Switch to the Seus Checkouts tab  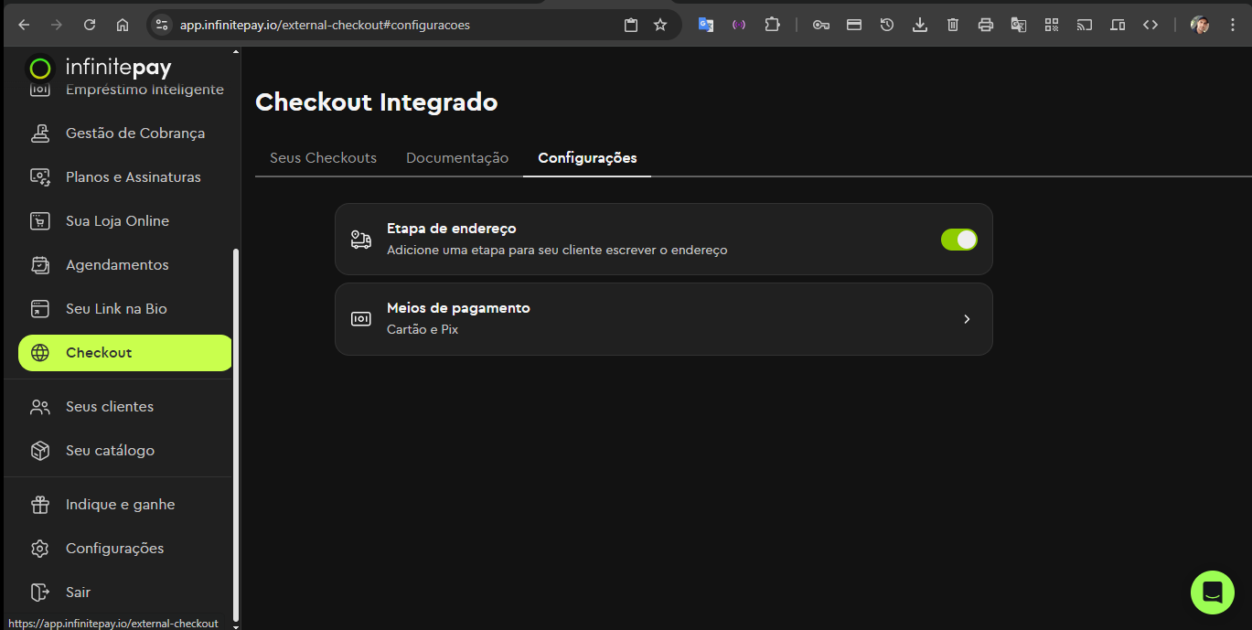[323, 158]
